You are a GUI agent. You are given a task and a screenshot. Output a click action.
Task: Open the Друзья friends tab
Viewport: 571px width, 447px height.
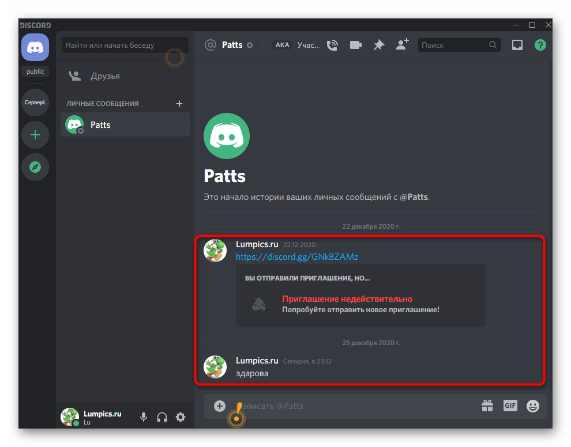pyautogui.click(x=105, y=76)
